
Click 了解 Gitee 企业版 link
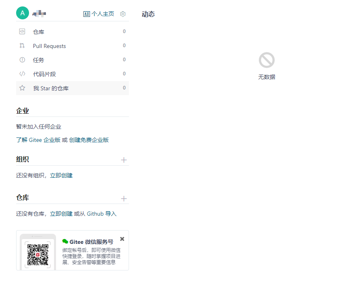38,140
